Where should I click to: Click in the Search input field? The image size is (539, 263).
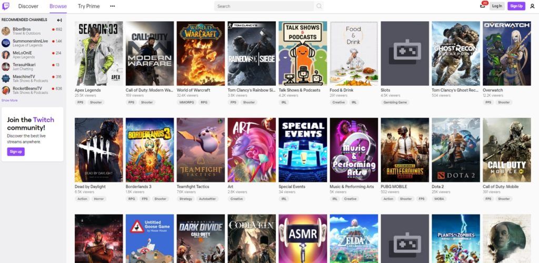tap(264, 6)
